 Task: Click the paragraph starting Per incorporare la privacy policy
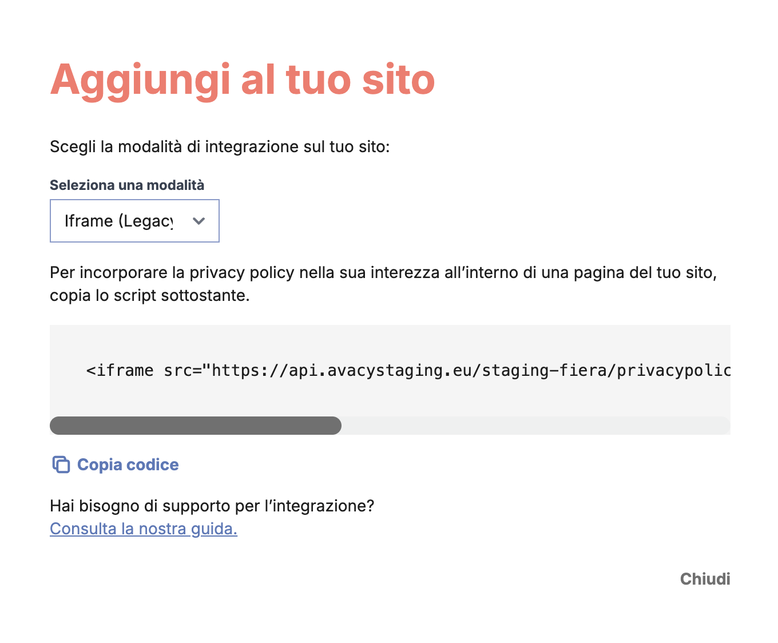click(383, 284)
